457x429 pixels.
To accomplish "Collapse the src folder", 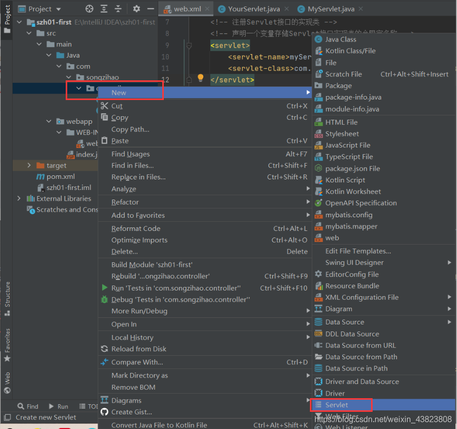I will pyautogui.click(x=29, y=33).
